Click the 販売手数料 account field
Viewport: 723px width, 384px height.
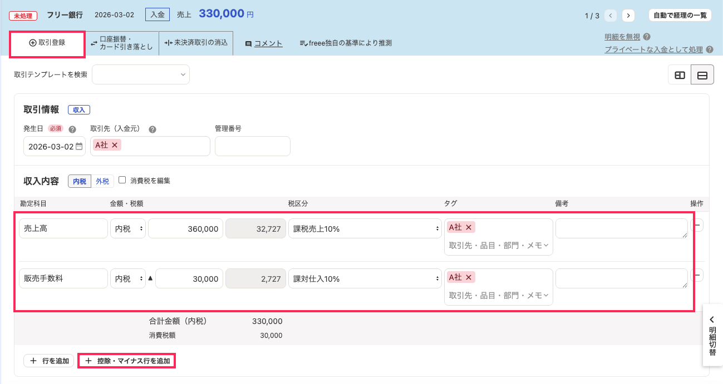[x=63, y=278]
